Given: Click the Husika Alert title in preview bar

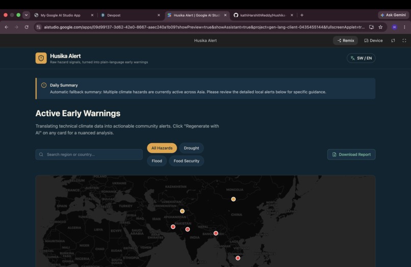Looking at the screenshot, I should click(205, 41).
